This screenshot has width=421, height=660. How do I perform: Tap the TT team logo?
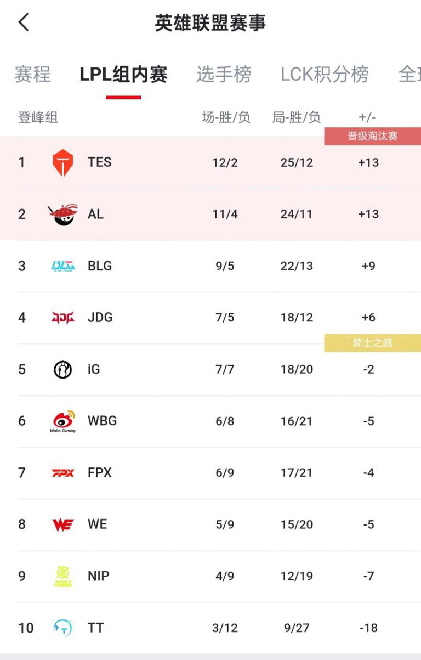pos(62,628)
